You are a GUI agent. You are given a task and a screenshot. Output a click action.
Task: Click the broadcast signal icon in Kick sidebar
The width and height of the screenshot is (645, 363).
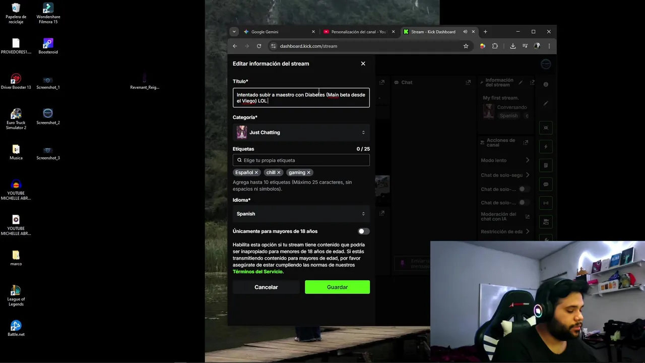pos(546,203)
